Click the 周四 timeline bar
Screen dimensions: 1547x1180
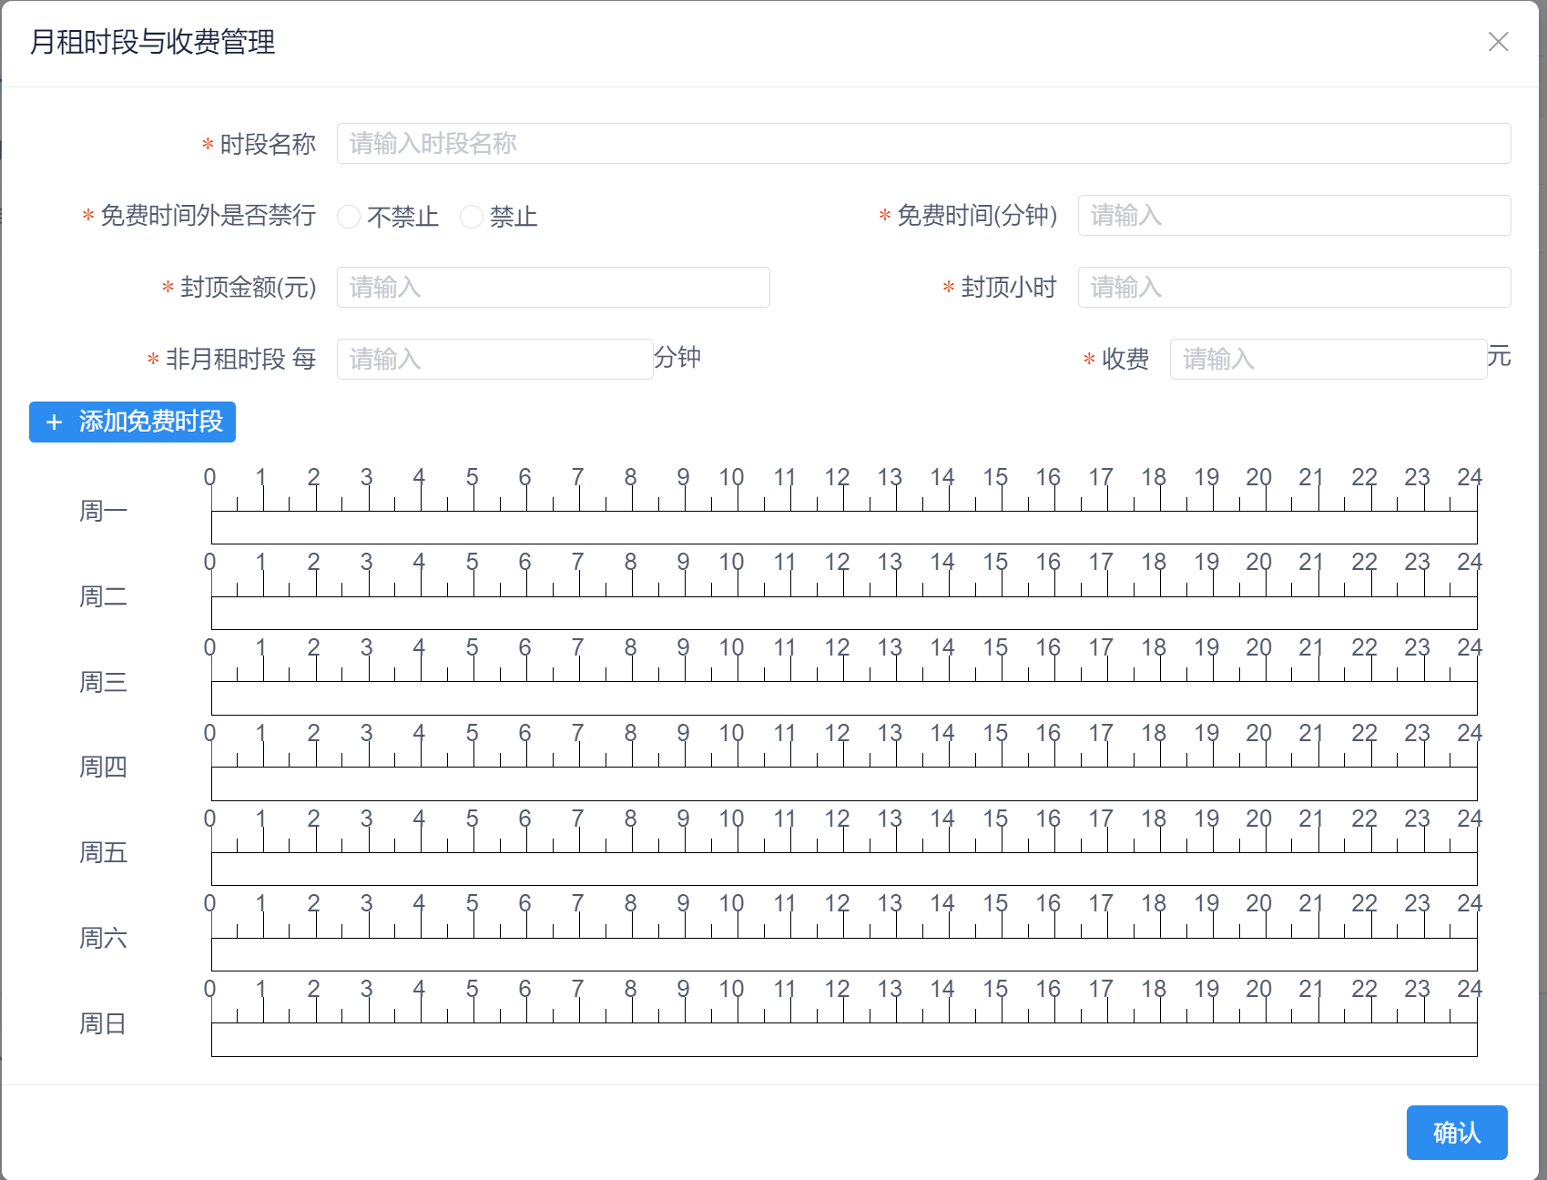tap(844, 784)
